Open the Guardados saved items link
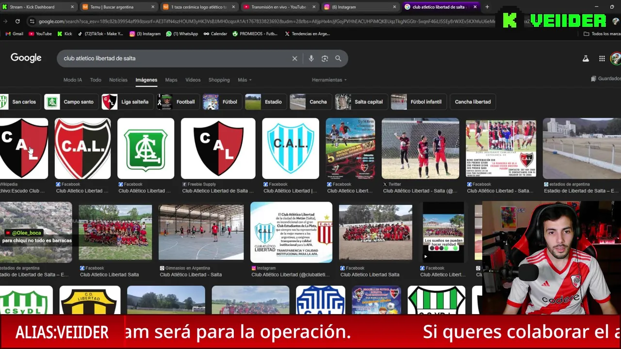Image resolution: width=621 pixels, height=349 pixels. (x=605, y=79)
